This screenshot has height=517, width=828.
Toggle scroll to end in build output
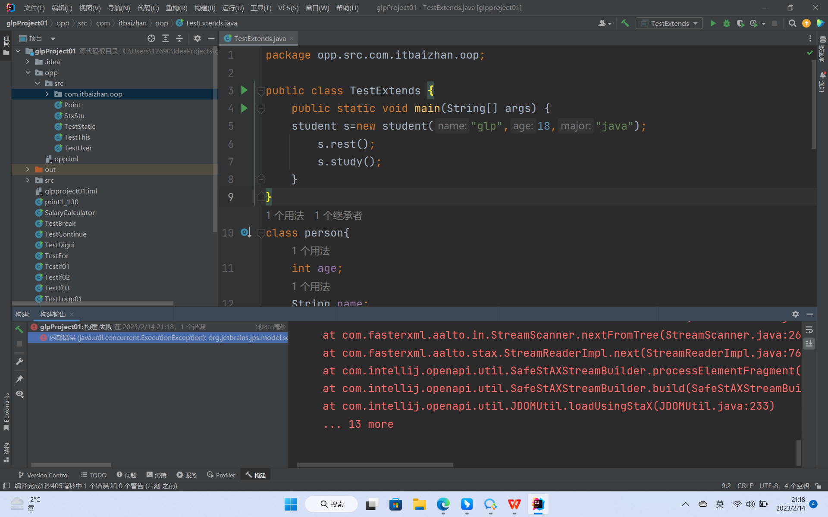809,343
